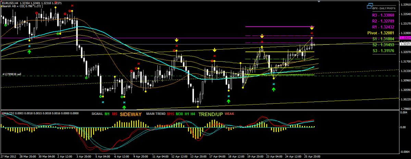Select the R3 - 1.33060 pivot label
Image resolution: width=411 pixels, height=159 pixels.
point(383,15)
